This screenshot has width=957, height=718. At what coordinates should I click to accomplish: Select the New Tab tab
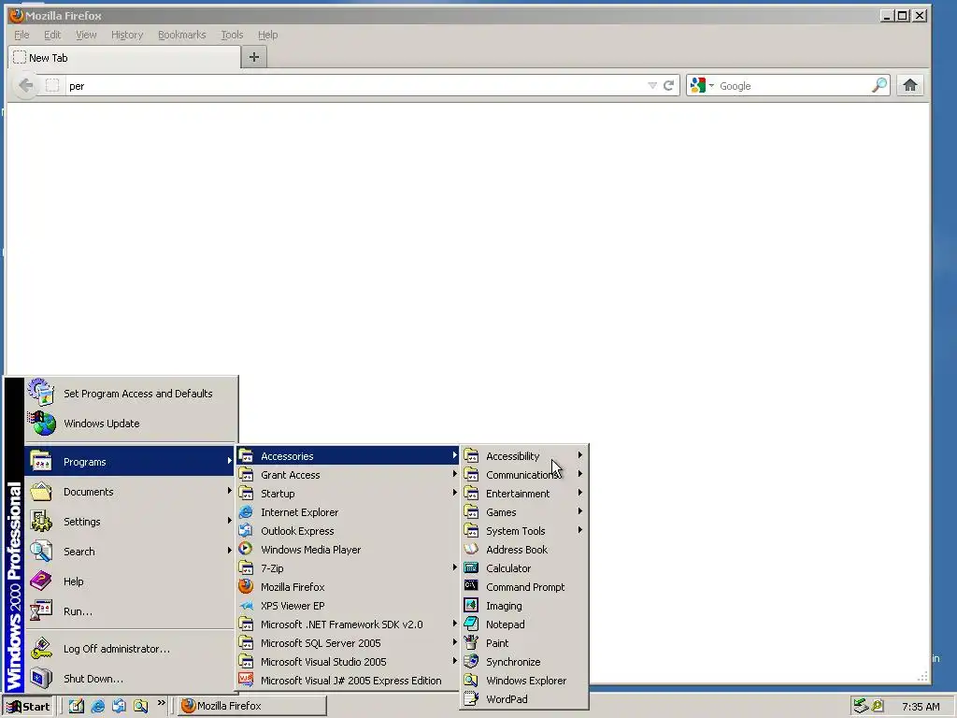point(124,57)
